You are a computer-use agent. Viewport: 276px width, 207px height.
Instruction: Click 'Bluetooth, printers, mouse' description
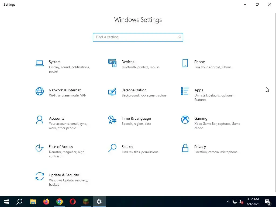[x=140, y=67]
